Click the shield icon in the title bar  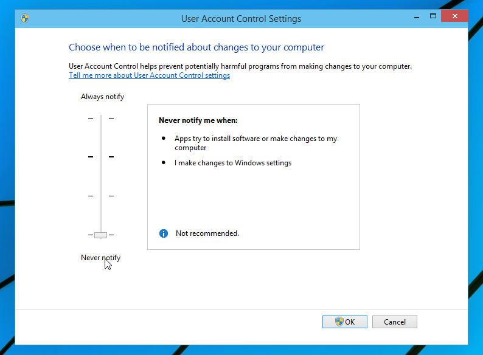point(24,18)
